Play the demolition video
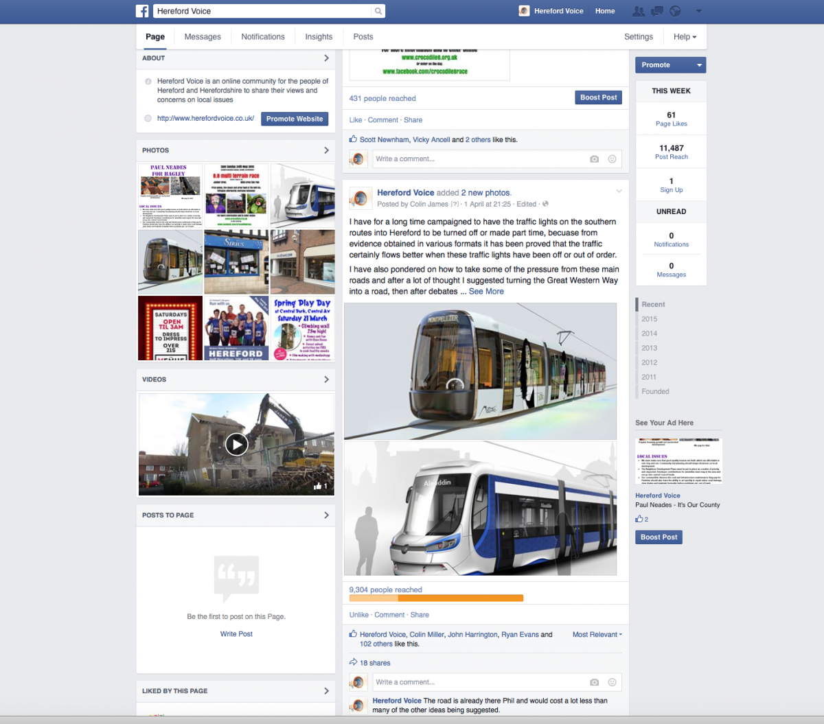The height and width of the screenshot is (724, 824). click(x=237, y=445)
